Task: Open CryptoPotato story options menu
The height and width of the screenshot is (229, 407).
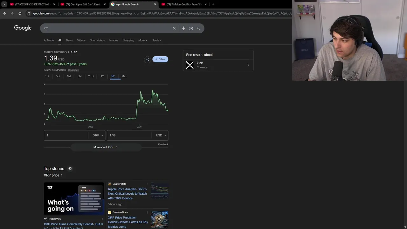Action: pyautogui.click(x=147, y=184)
